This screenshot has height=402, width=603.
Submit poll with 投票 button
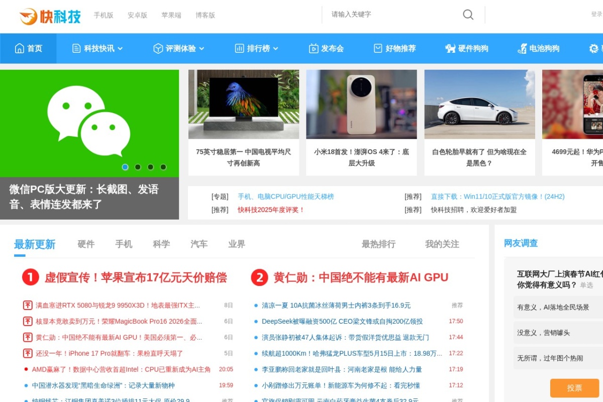(574, 388)
